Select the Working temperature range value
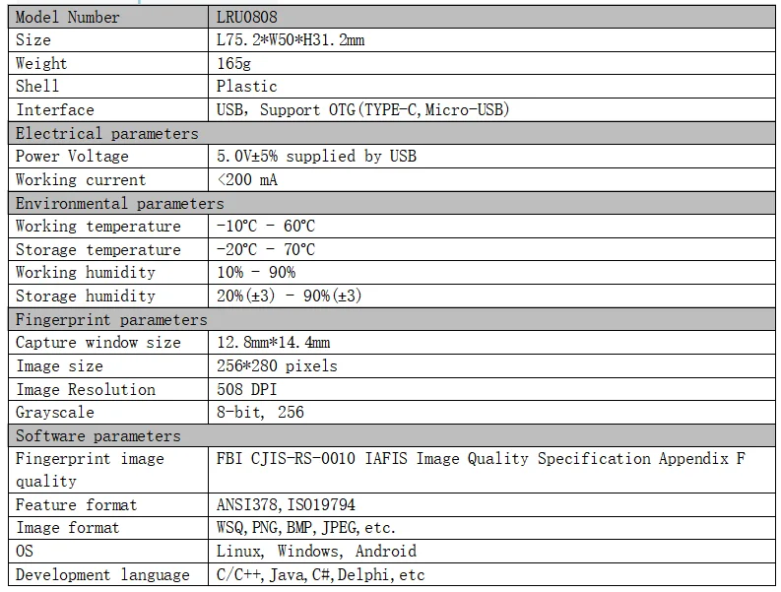 click(x=266, y=226)
